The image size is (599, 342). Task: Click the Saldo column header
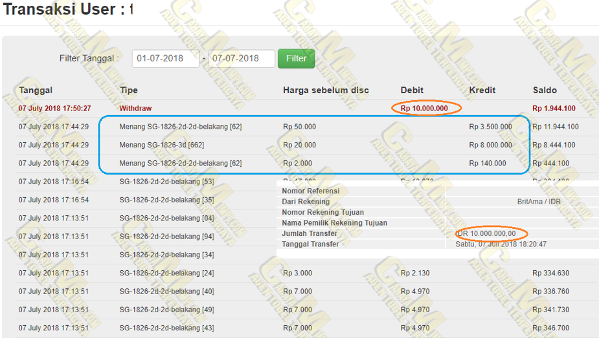coord(545,90)
